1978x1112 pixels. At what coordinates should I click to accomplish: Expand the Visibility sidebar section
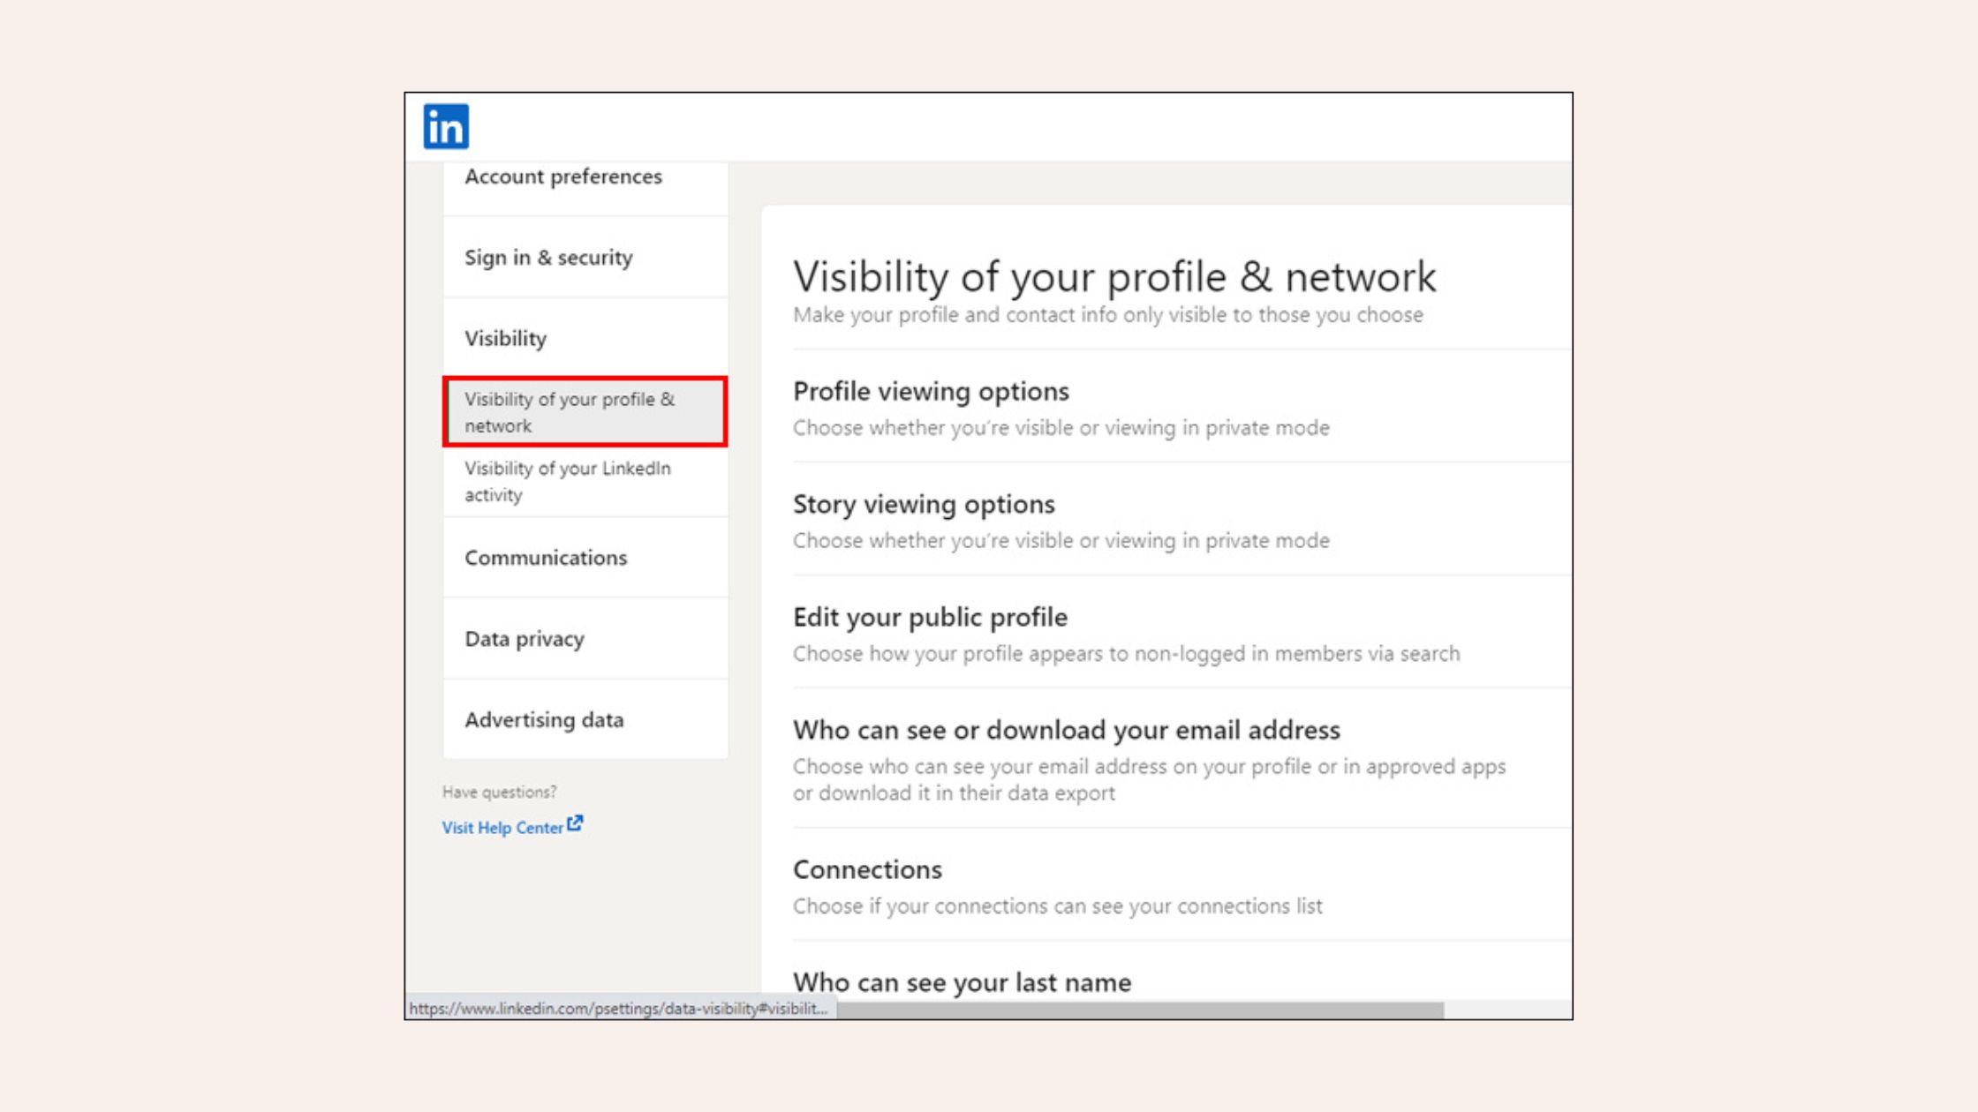click(506, 339)
